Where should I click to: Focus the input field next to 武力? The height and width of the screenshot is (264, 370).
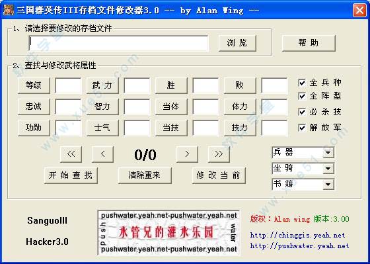click(x=137, y=85)
